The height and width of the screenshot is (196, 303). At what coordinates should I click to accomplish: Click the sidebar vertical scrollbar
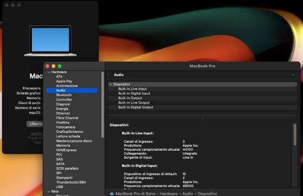click(103, 104)
